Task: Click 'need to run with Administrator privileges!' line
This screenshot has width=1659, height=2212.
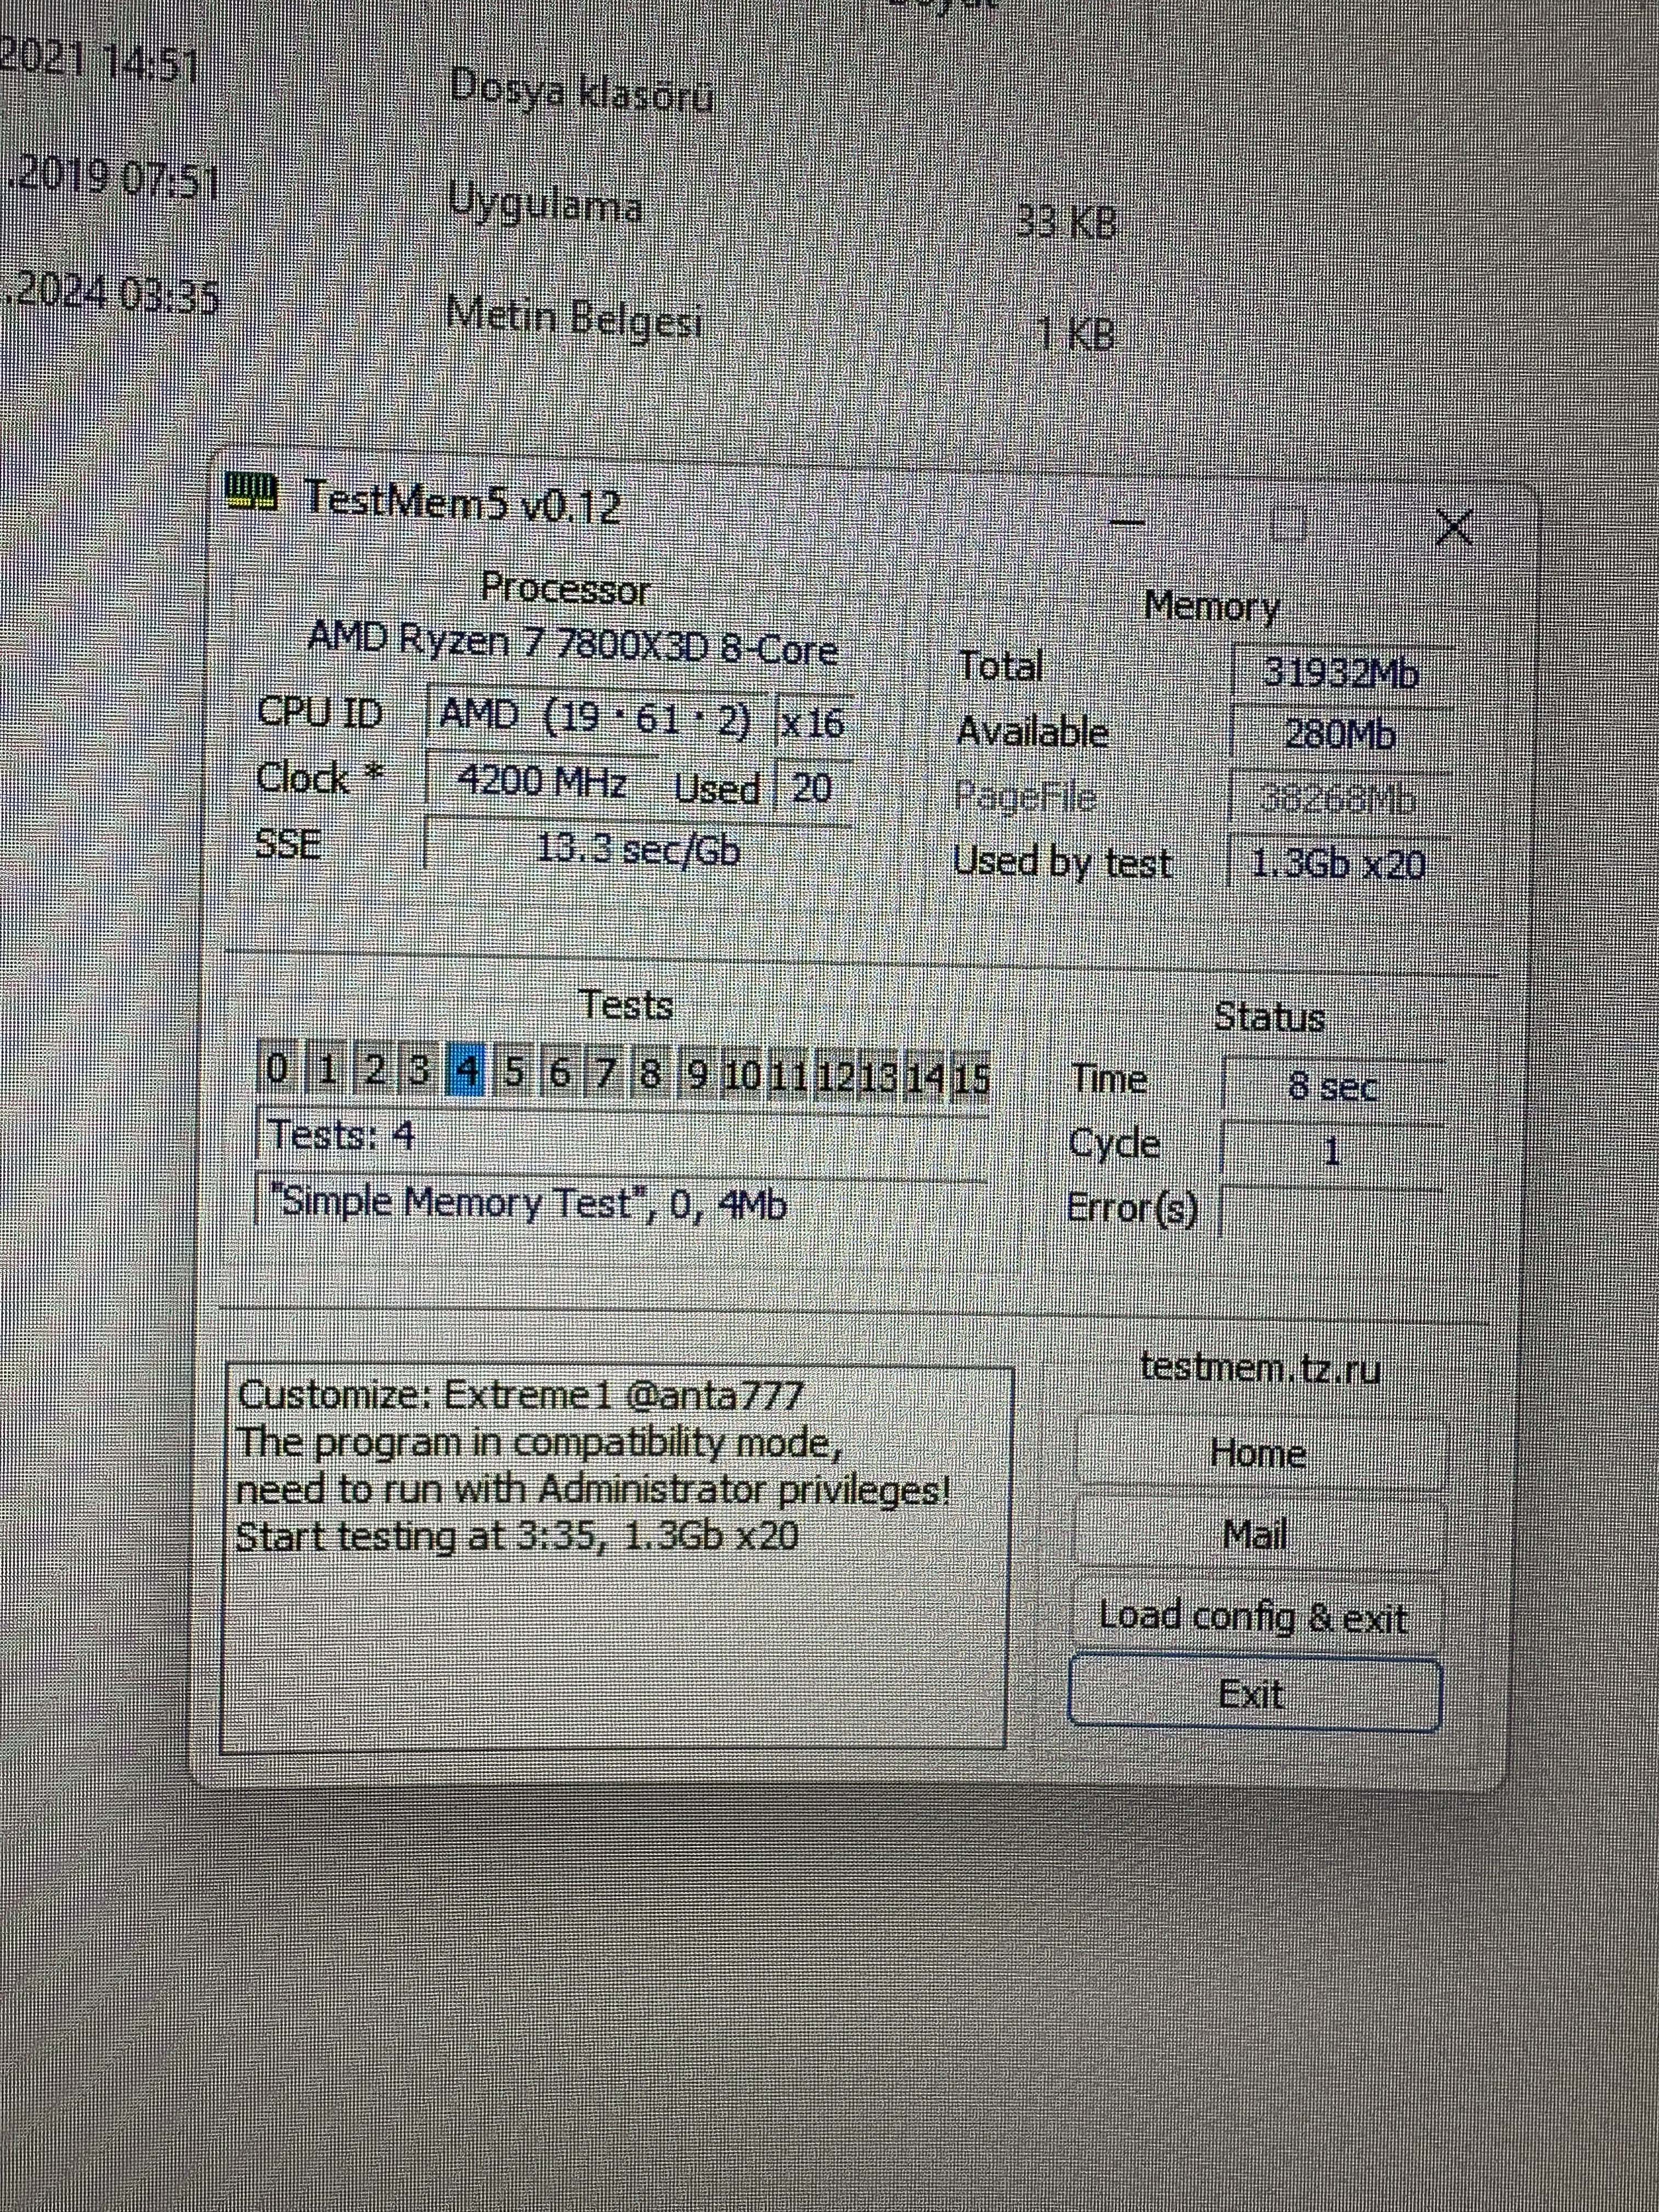Action: click(593, 1490)
